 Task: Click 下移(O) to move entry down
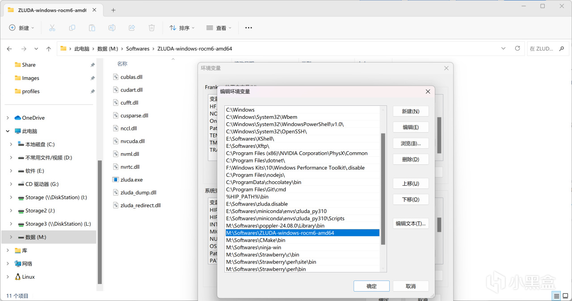(x=411, y=200)
